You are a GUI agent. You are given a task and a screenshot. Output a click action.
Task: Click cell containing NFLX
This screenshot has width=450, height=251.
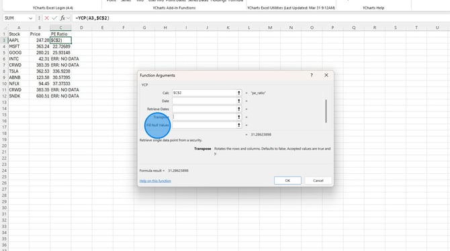pos(19,84)
